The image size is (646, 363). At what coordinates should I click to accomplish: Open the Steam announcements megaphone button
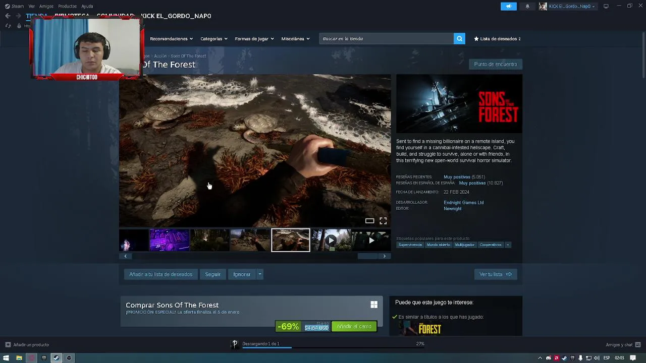[x=509, y=6]
